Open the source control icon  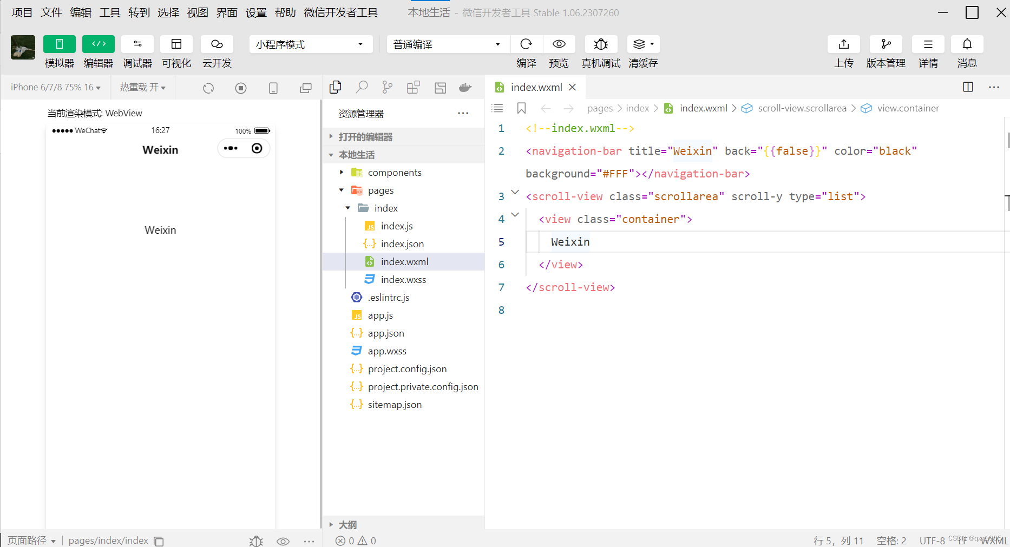click(388, 87)
